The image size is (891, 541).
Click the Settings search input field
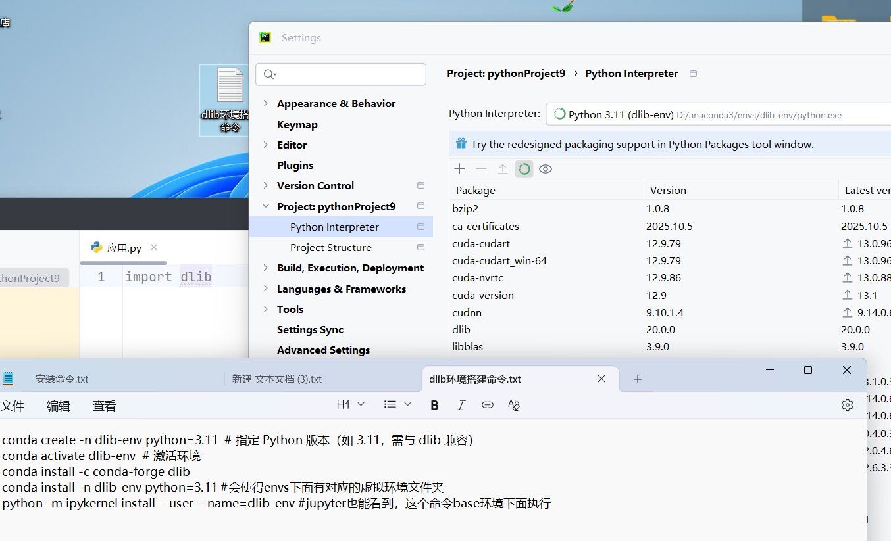341,74
